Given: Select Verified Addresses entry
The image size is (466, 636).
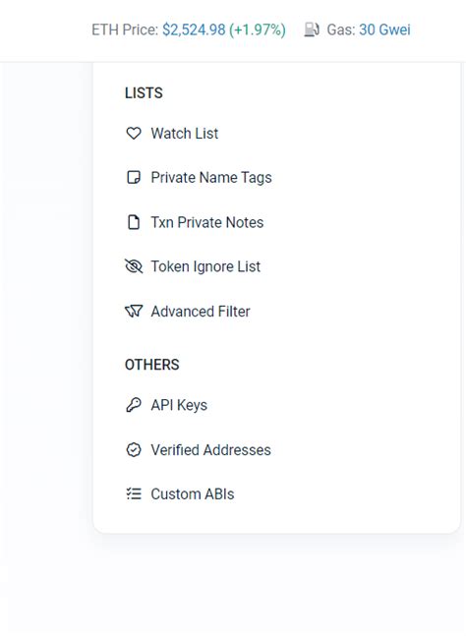Looking at the screenshot, I should click(211, 450).
